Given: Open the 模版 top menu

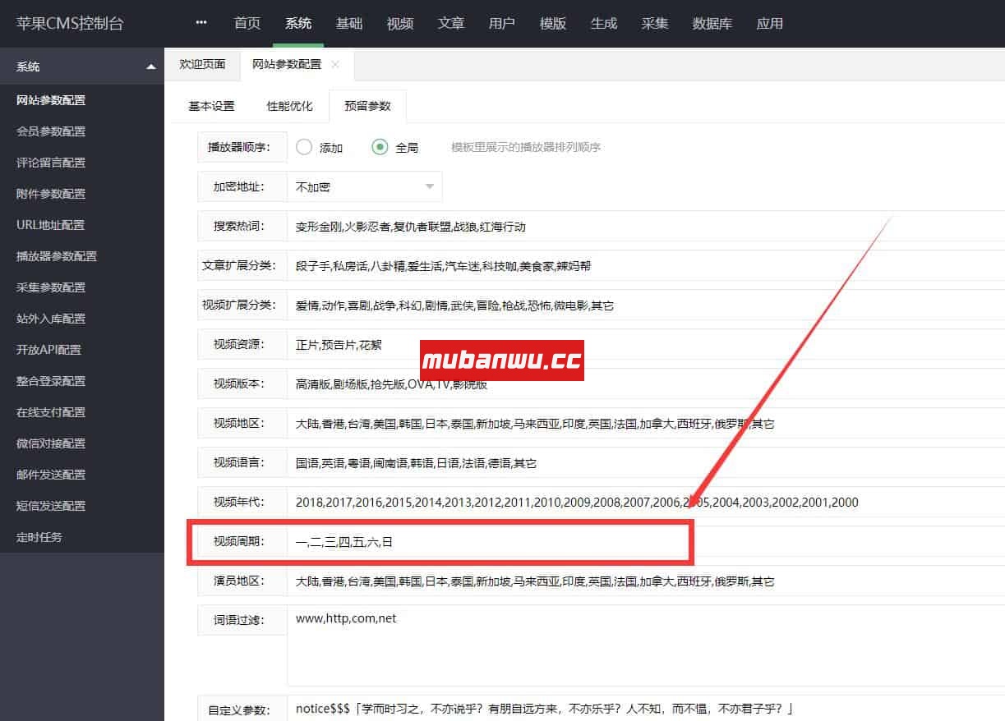Looking at the screenshot, I should coord(553,23).
